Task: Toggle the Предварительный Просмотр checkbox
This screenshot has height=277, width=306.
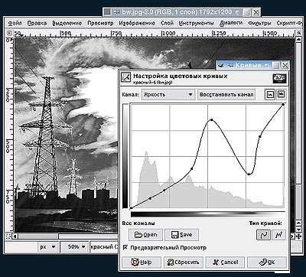Action: pyautogui.click(x=125, y=247)
